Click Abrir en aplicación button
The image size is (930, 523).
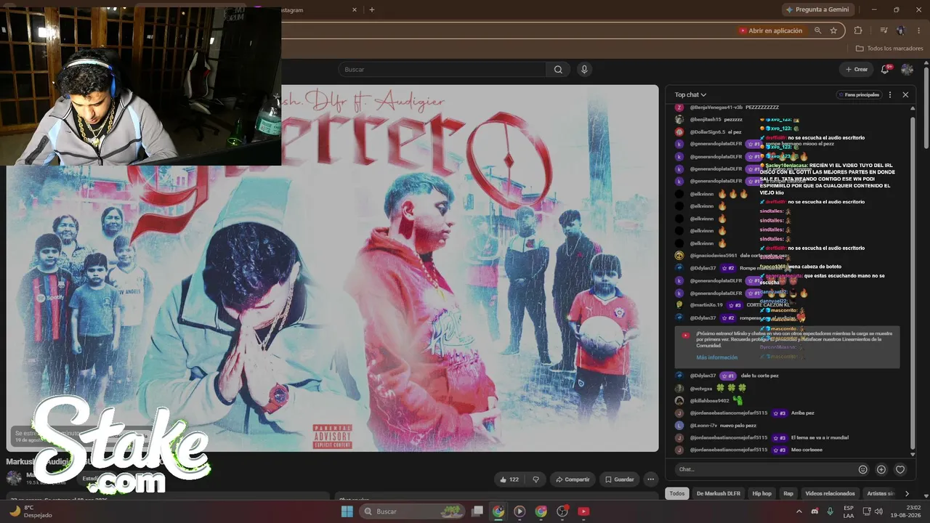tap(770, 31)
